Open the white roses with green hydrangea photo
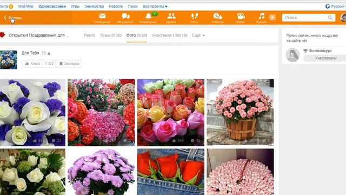Image resolution: width=346 pixels, height=195 pixels. pos(32,172)
